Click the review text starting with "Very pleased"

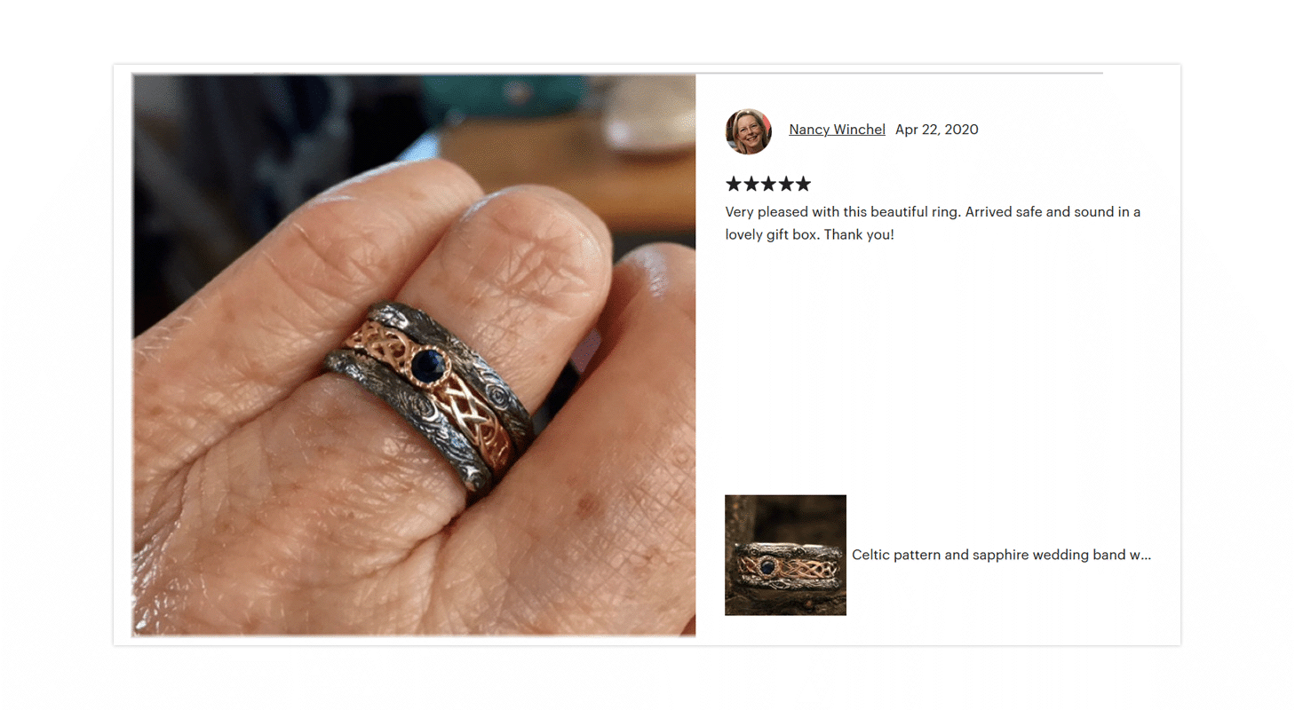tap(933, 224)
